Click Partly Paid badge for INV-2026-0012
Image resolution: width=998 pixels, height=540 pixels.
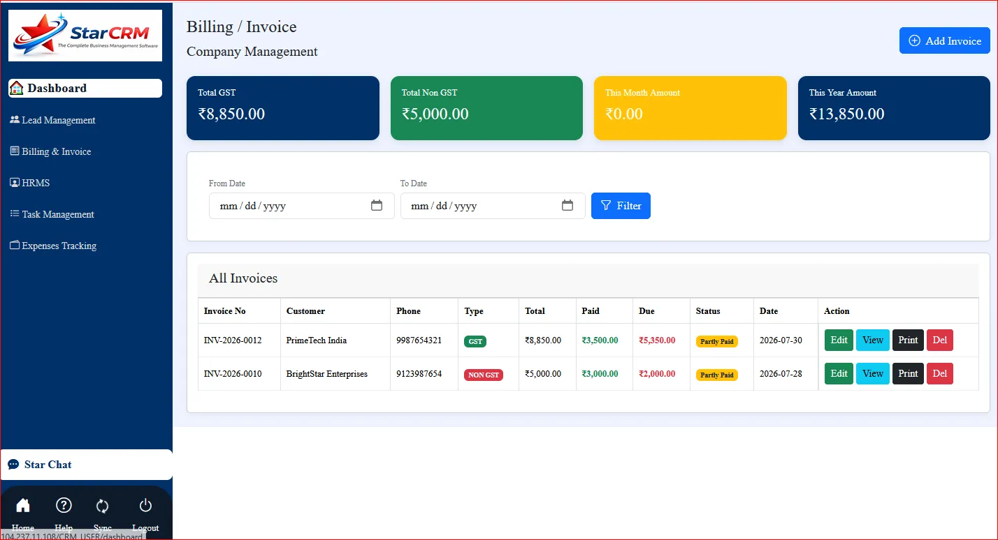717,342
